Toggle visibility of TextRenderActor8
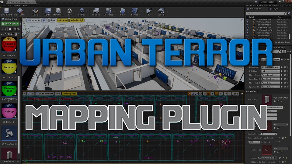The image size is (292, 164). [248, 25]
